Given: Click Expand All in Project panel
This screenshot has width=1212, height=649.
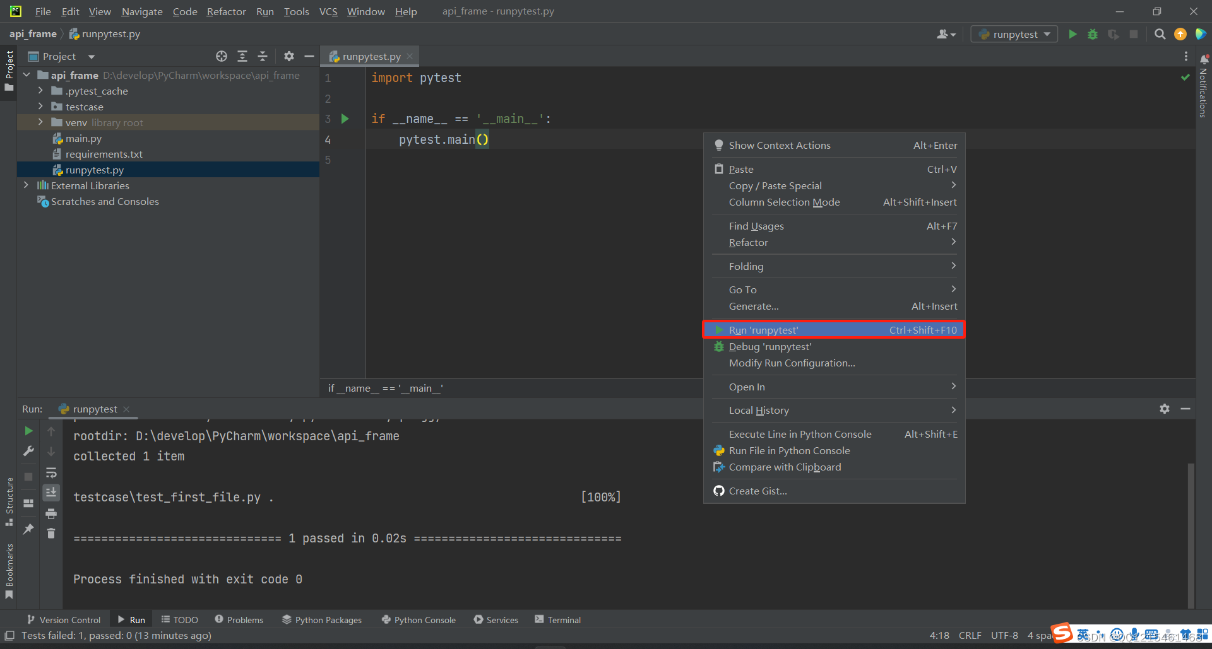Looking at the screenshot, I should click(242, 56).
